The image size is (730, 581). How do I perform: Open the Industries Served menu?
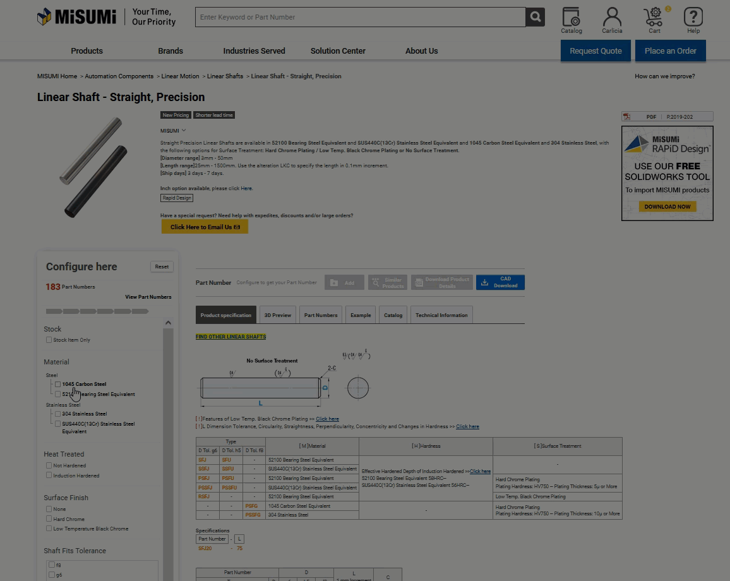254,51
